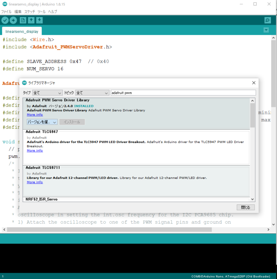
Task: Click the Open sketch up-arrow icon
Action: coord(31,21)
